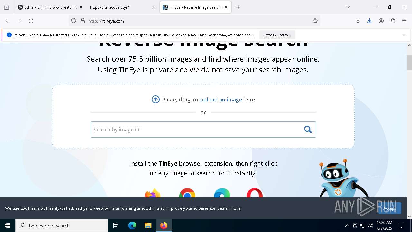Bookmark this page with the star
Viewport: 412px width, 232px height.
pyautogui.click(x=315, y=21)
